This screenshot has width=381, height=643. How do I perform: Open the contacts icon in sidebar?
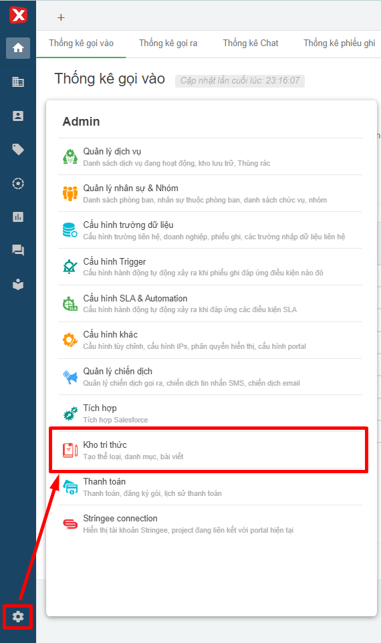(18, 116)
